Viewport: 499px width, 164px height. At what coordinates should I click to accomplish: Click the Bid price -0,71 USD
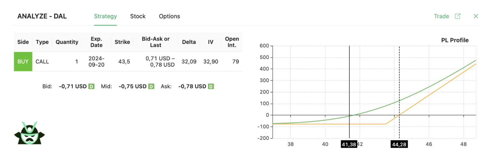coord(73,87)
